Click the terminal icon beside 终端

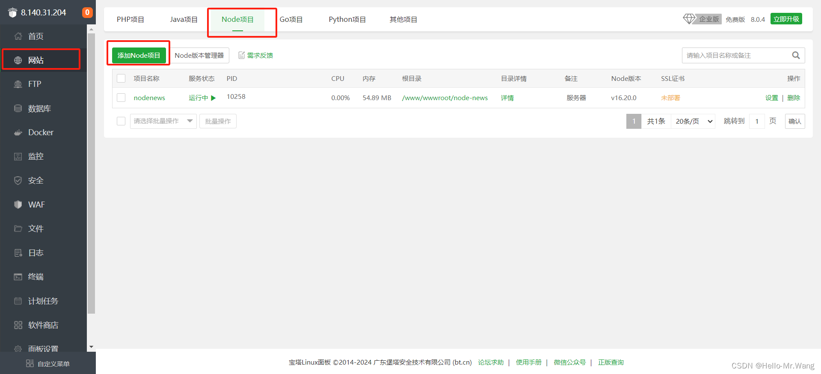(18, 277)
